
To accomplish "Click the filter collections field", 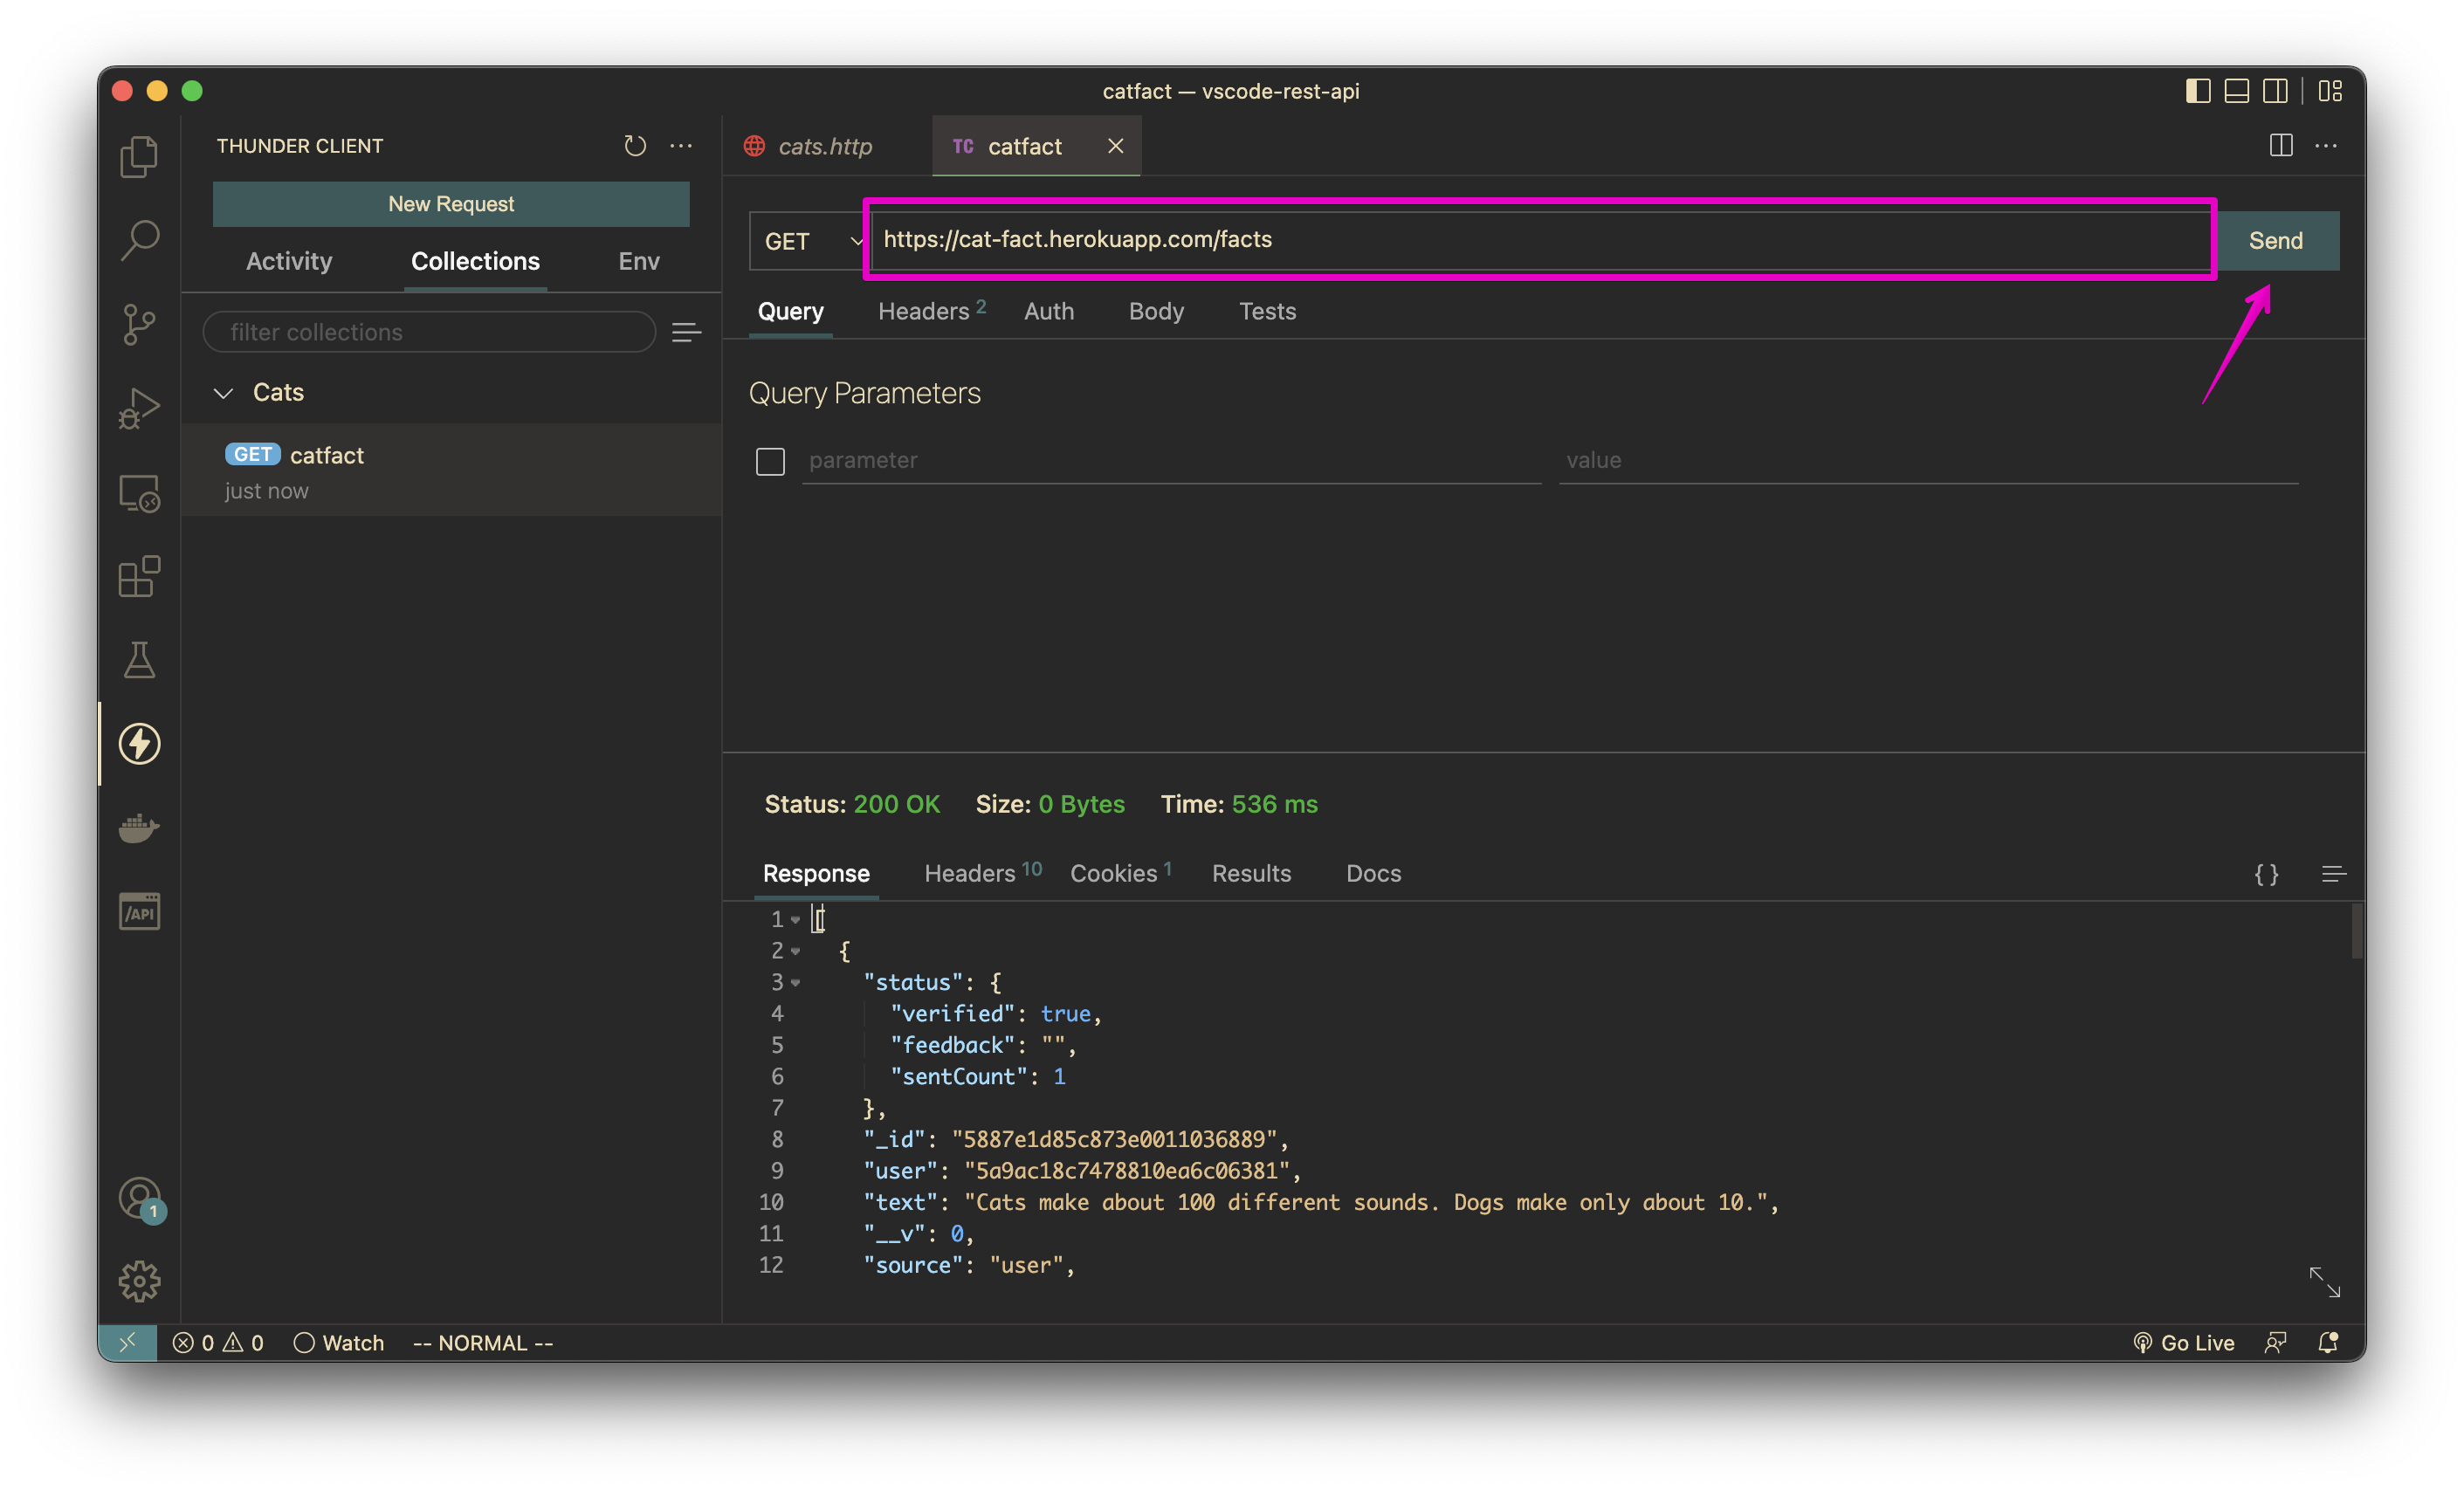I will tap(429, 332).
